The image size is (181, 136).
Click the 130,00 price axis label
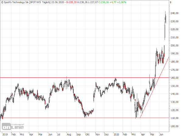[x=174, y=102]
